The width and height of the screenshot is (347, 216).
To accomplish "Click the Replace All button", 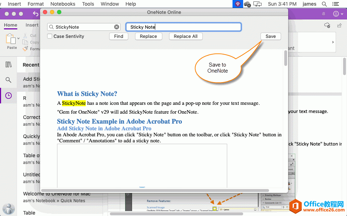I will 186,36.
